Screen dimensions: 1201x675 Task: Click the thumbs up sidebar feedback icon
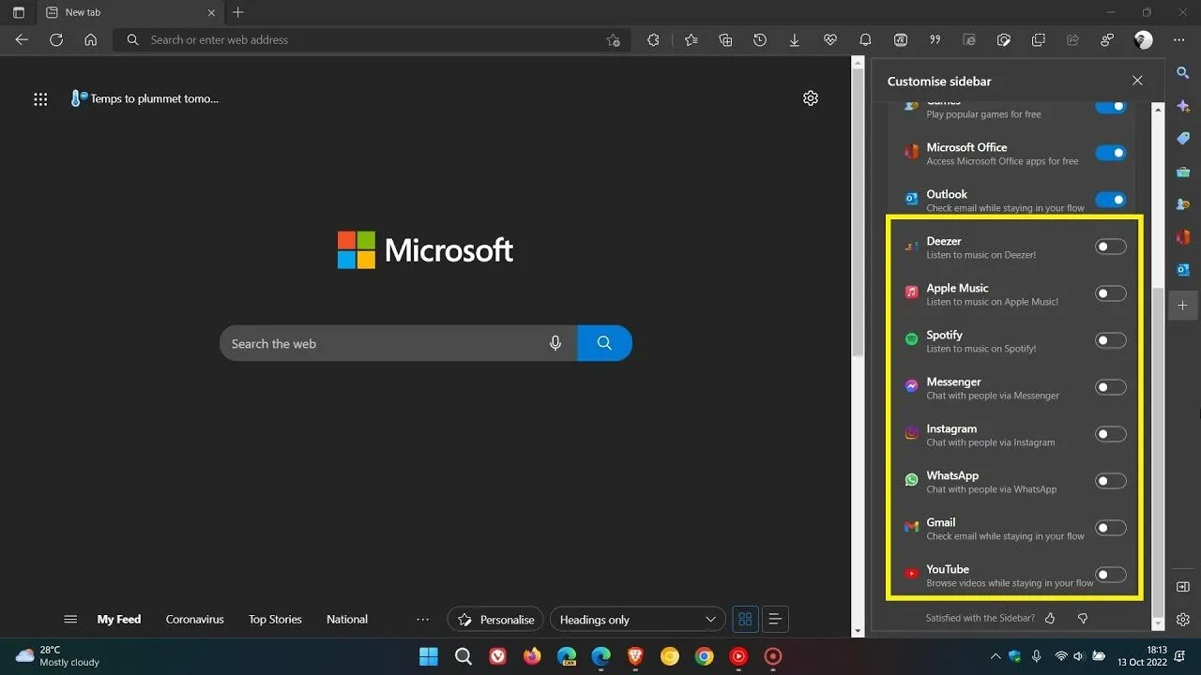[1050, 618]
